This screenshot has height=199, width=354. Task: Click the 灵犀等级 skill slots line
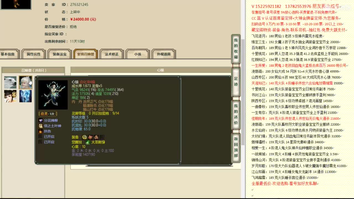(95, 113)
